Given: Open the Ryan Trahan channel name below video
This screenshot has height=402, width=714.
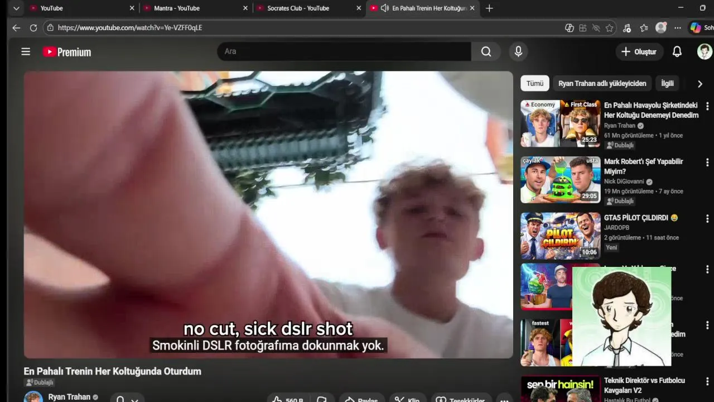Looking at the screenshot, I should point(69,397).
